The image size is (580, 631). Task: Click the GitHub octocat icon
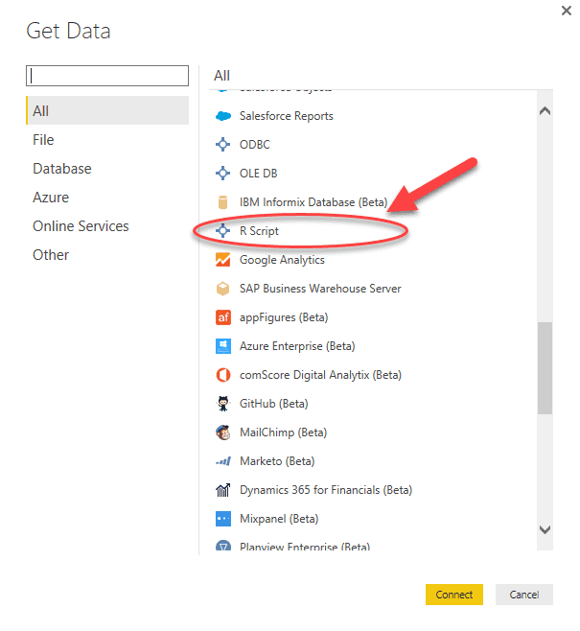click(x=223, y=404)
